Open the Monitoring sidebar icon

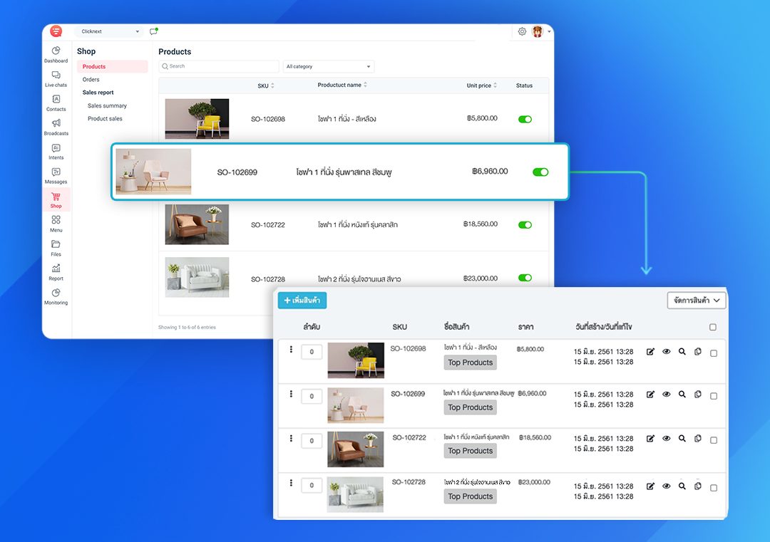56,293
